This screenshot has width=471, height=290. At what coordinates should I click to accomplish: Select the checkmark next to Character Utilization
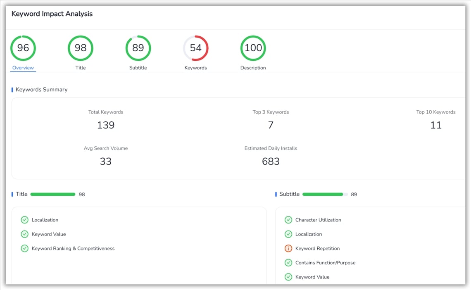pyautogui.click(x=288, y=220)
